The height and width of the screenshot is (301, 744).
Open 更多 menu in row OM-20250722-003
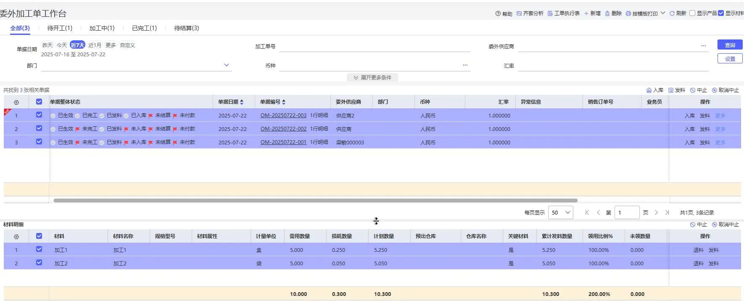pyautogui.click(x=720, y=116)
